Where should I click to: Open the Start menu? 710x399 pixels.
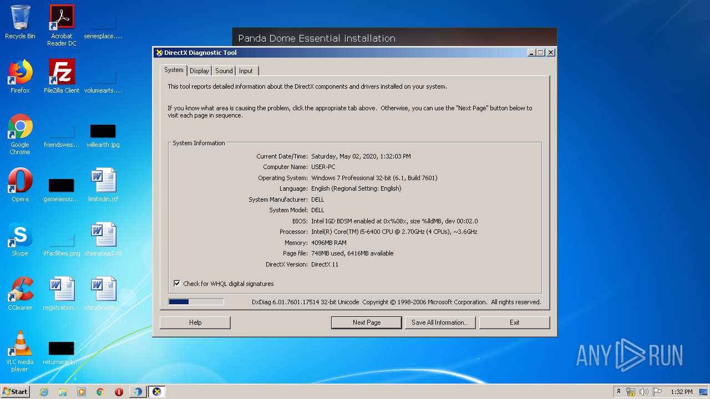tap(16, 392)
